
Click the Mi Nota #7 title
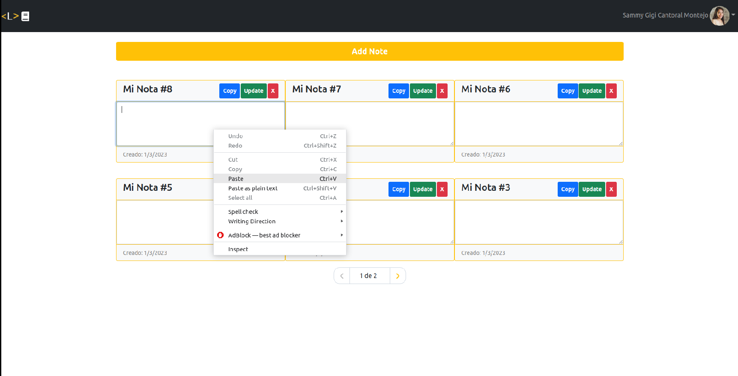[x=317, y=89]
